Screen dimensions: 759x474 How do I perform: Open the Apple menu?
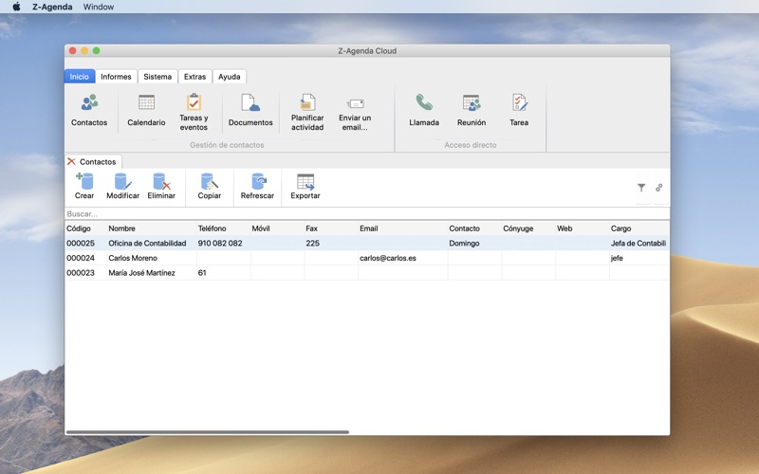point(16,7)
